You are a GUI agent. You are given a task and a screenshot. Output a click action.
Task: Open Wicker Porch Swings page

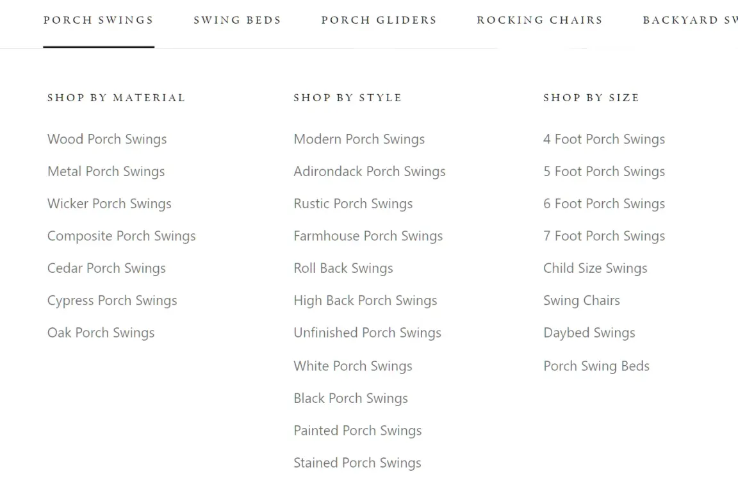click(x=110, y=204)
